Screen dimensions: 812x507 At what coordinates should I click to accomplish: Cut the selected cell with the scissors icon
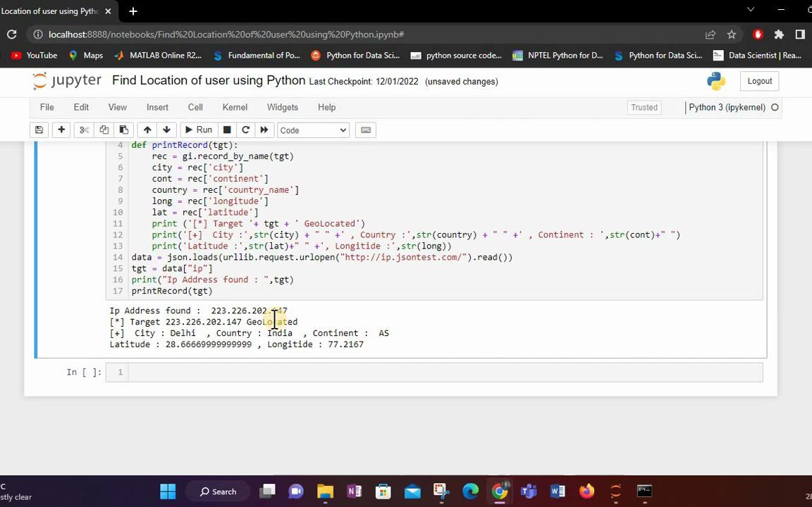point(84,130)
